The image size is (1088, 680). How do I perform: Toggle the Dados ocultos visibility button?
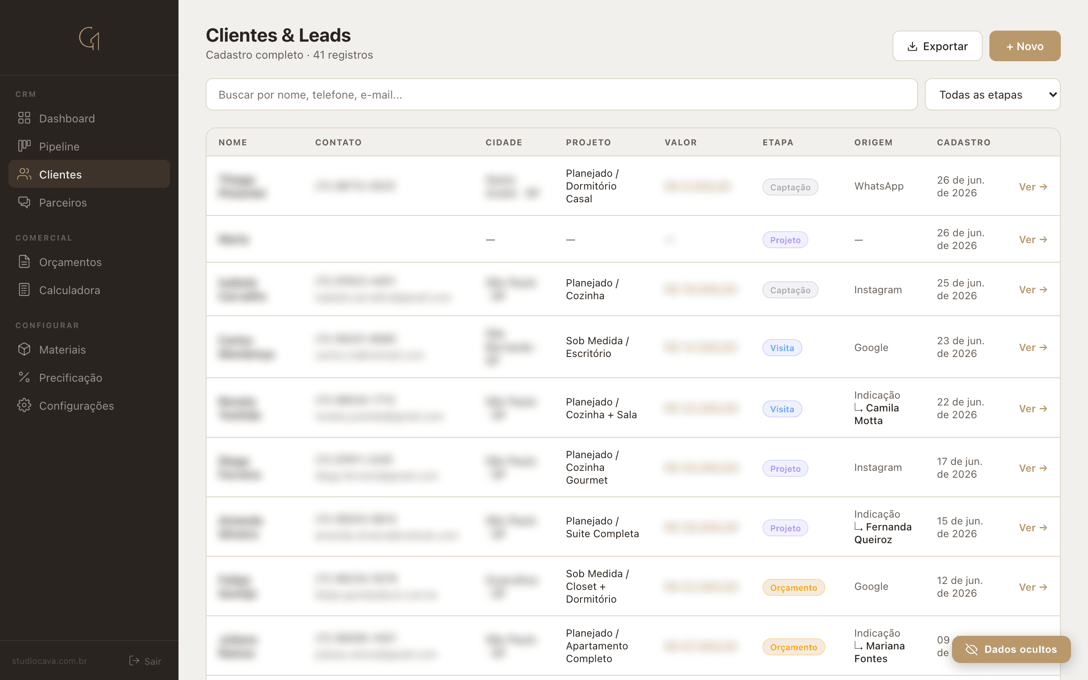tap(1011, 649)
